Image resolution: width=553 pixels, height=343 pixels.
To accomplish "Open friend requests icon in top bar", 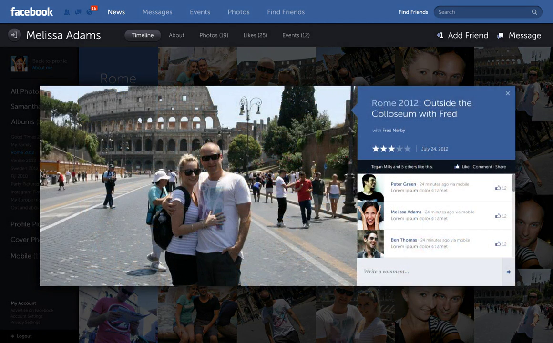I will tap(67, 12).
